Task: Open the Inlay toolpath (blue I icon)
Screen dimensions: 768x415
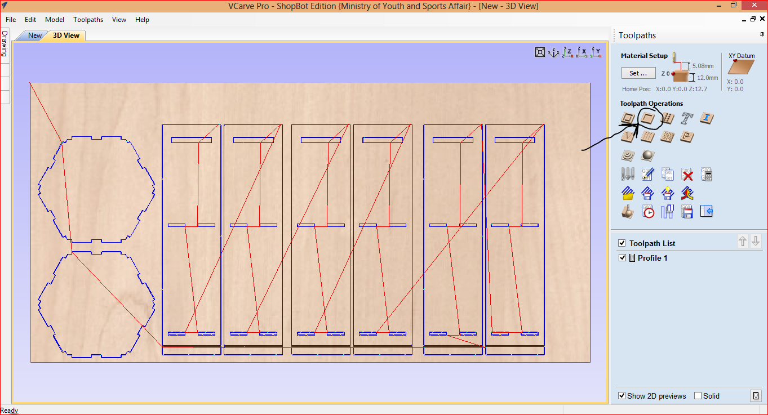Action: [707, 118]
